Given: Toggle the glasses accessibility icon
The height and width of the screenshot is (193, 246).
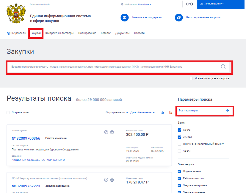Looking at the screenshot, I should (189, 4).
